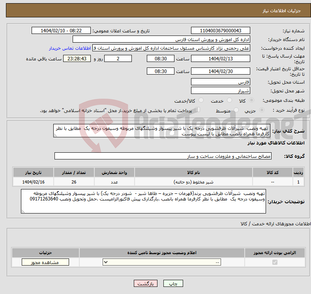Click the goods group field مصالح ساختمانی
311x294 pixels.
[163, 156]
